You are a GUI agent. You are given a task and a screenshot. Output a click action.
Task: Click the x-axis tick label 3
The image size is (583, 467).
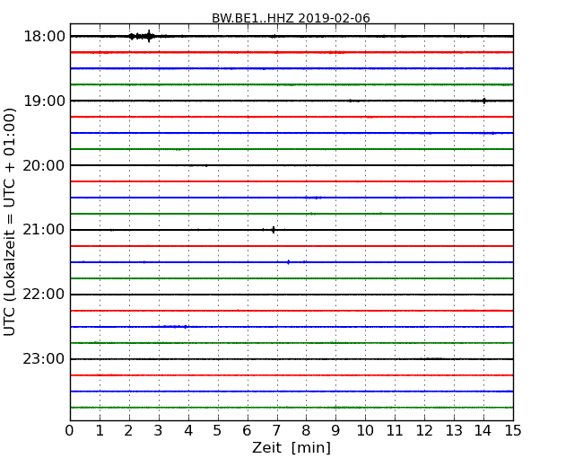[159, 431]
